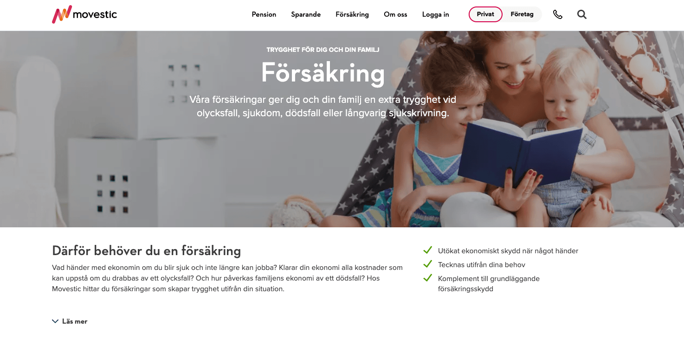Click the green checkmark beside Utökat ekonomiskt skydd
Screen dimensions: 684x344
coord(428,250)
